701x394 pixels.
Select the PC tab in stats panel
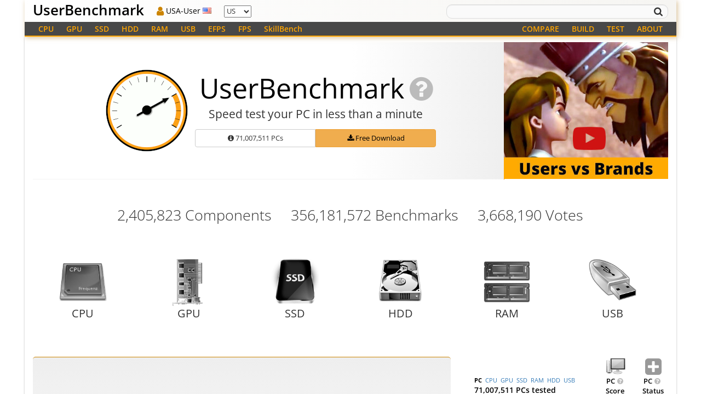[478, 380]
